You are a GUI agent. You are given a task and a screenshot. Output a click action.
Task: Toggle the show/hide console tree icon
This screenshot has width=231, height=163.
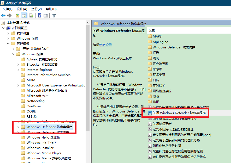23,15
